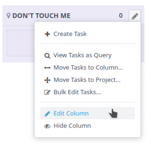The width and height of the screenshot is (151, 151).
Task: Open Bulk Edit Tasks...
Action: tap(88, 92)
